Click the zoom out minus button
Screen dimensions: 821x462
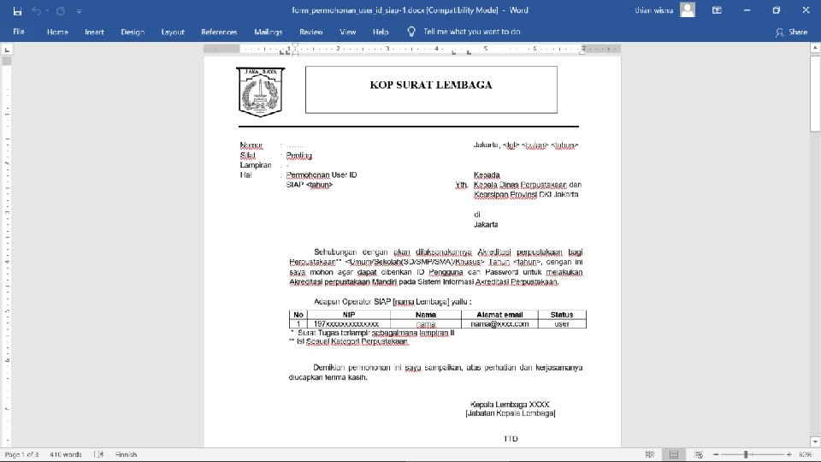point(716,454)
